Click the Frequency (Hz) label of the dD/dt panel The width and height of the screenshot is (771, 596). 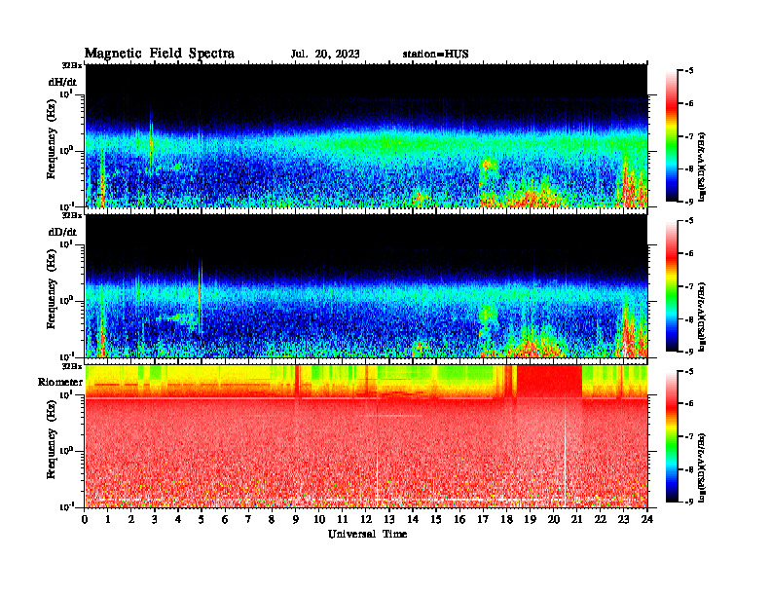[52, 289]
